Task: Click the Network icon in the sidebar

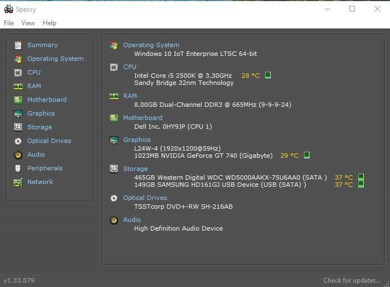Action: point(18,182)
